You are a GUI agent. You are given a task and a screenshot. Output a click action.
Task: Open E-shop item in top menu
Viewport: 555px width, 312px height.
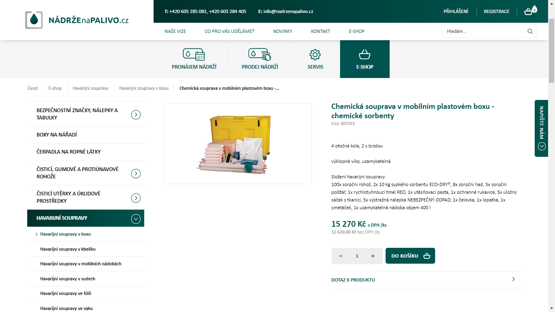(x=357, y=31)
